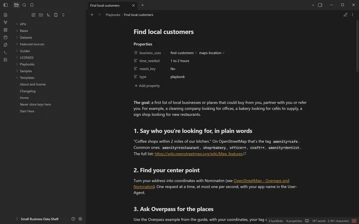Edit the type value playbook
This screenshot has height=224, width=359.
pos(178,77)
